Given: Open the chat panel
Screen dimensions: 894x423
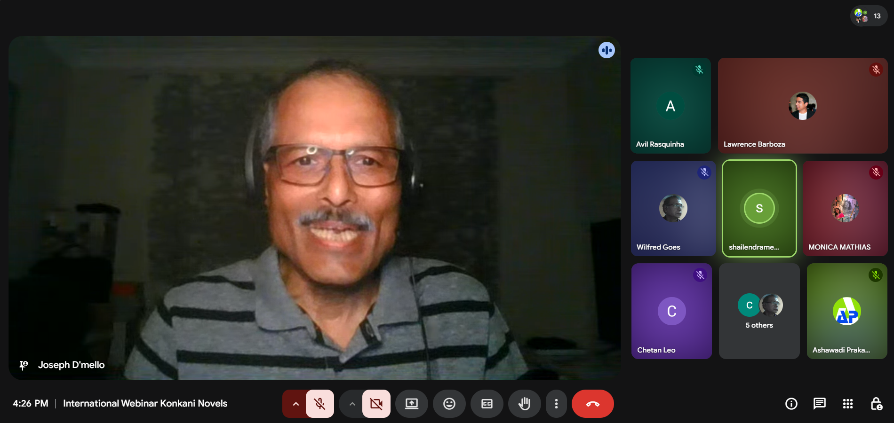Looking at the screenshot, I should click(x=820, y=404).
